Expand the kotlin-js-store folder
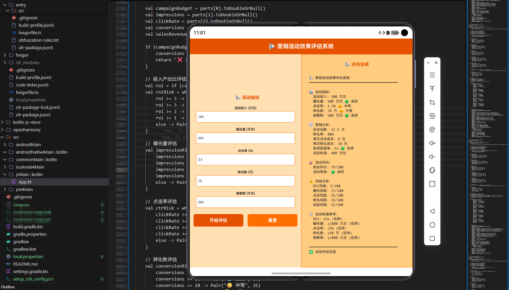The image size is (509, 290). click(x=2, y=122)
